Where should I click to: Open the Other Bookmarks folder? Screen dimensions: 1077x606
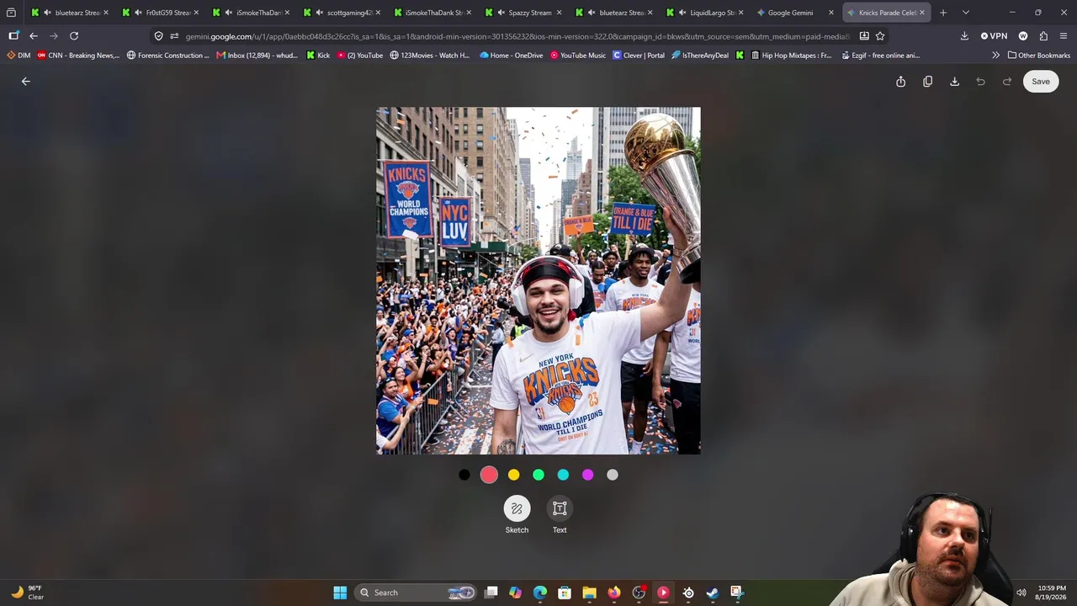click(x=1038, y=56)
